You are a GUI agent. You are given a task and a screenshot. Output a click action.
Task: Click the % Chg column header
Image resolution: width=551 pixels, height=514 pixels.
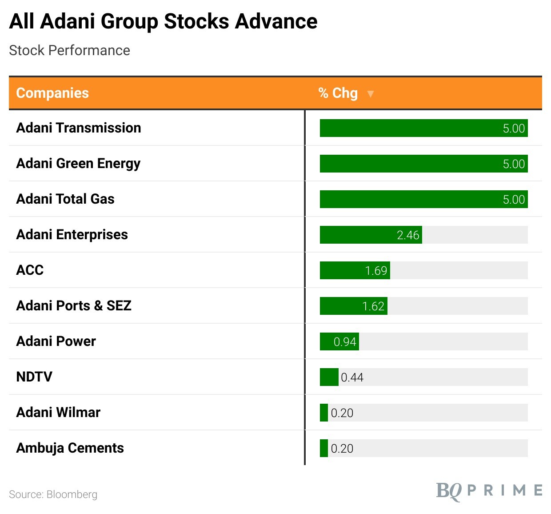pyautogui.click(x=338, y=93)
